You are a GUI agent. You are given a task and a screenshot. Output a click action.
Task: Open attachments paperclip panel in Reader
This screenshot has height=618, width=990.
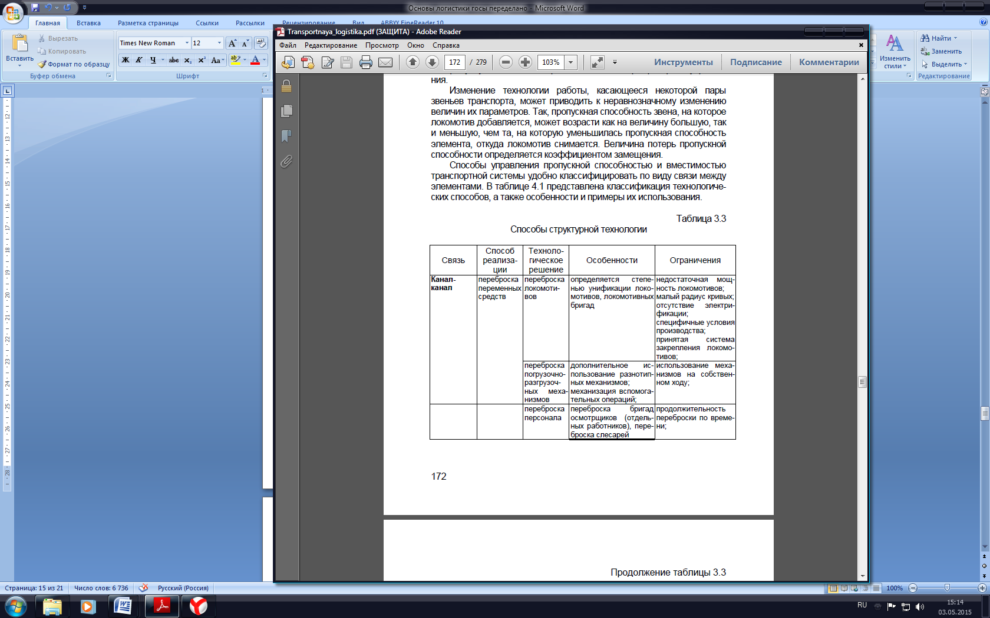coord(286,161)
